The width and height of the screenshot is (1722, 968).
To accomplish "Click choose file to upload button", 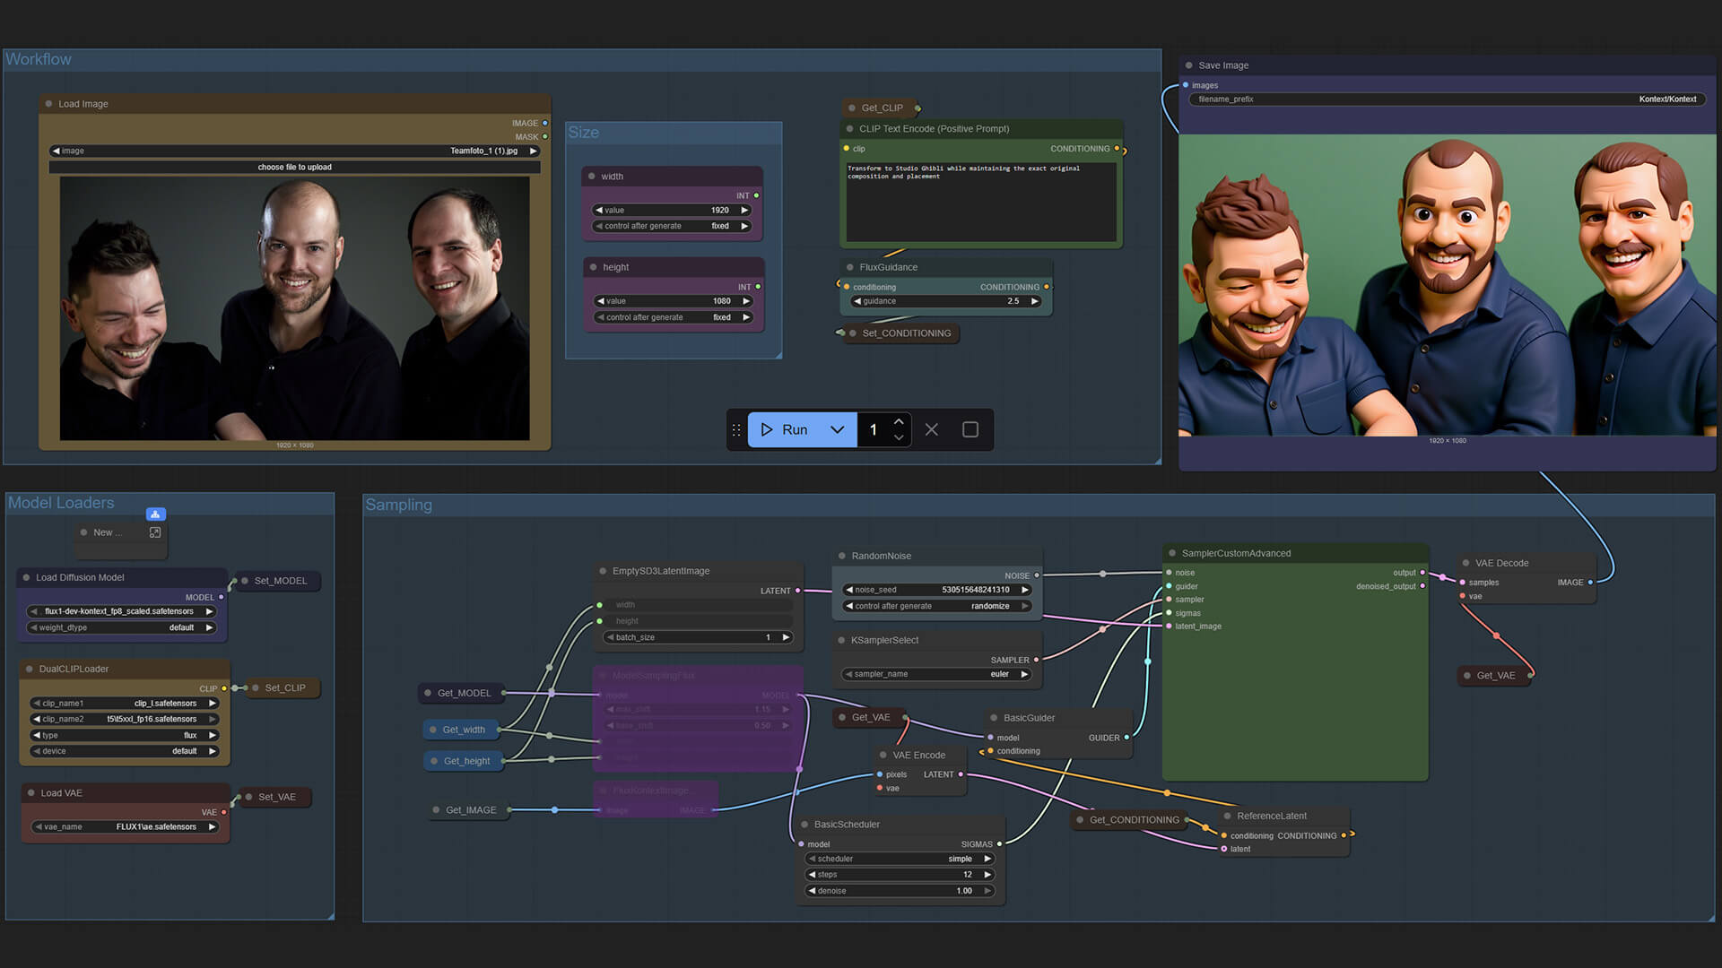I will pos(294,167).
